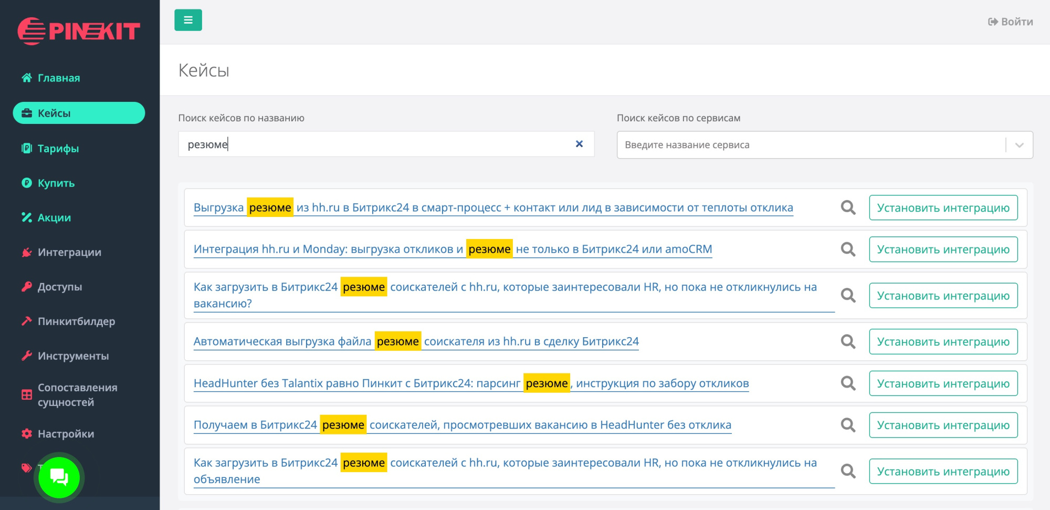Click magnifier for HeadHunter without Talantix case
Image resolution: width=1050 pixels, height=510 pixels.
(x=848, y=383)
